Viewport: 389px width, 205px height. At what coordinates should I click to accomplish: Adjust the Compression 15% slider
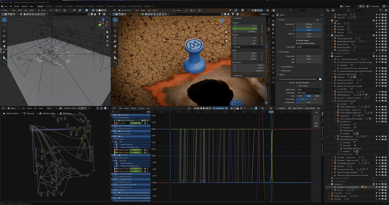pyautogui.click(x=309, y=102)
